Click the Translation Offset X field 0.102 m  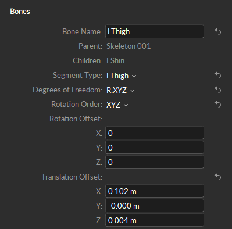click(x=155, y=191)
